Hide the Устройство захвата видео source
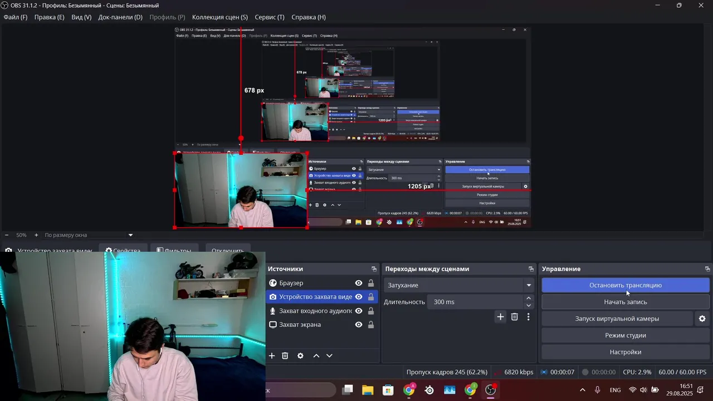This screenshot has width=713, height=401. tap(359, 297)
